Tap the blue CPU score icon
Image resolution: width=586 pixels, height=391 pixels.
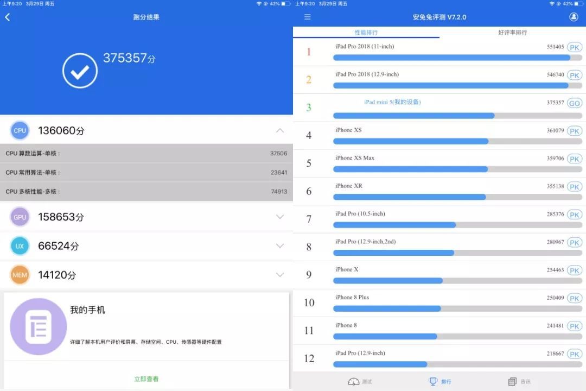[20, 130]
